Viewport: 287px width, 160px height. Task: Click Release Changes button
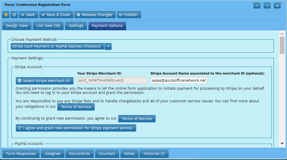(x=95, y=15)
